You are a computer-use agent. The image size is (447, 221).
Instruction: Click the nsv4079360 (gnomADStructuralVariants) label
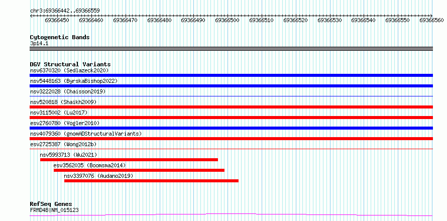point(86,134)
